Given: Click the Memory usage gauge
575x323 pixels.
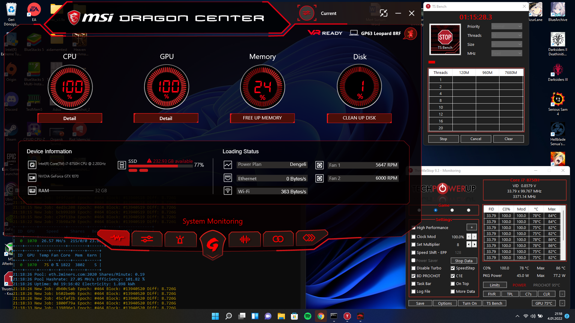Looking at the screenshot, I should click(x=262, y=87).
